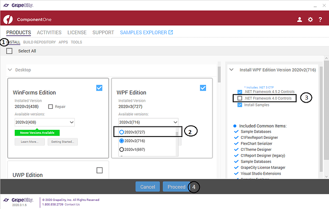
Task: Click the C1Report Designer (legacy) item
Action: point(263,156)
